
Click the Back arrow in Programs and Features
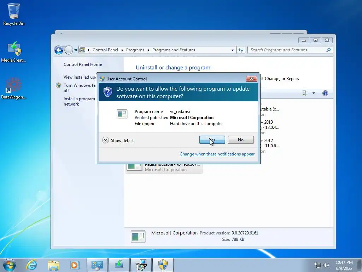[x=59, y=50]
